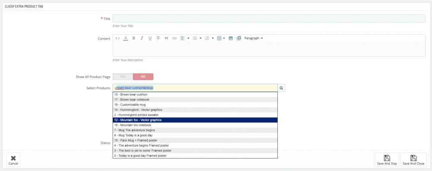
Task: Set Show All Product Page to NO
Action: click(x=143, y=77)
